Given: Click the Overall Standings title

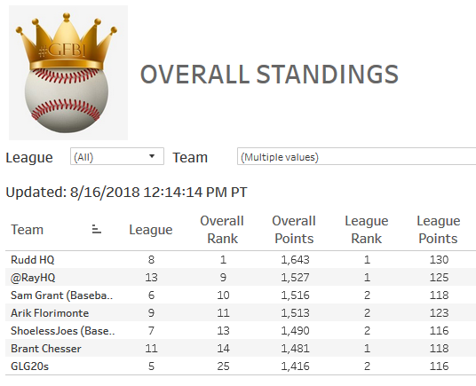Looking at the screenshot, I should pyautogui.click(x=269, y=74).
